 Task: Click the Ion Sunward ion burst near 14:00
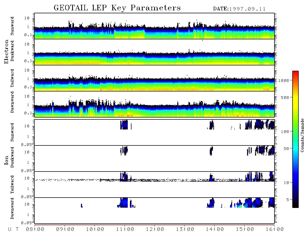pos(211,125)
